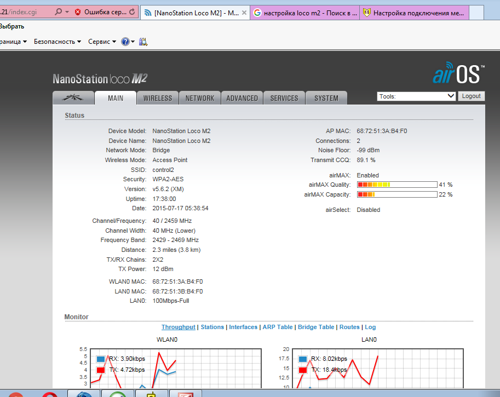Viewport: 500px width, 397px height.
Task: Click the LAN0 red TX legend swatch
Action: (x=303, y=370)
